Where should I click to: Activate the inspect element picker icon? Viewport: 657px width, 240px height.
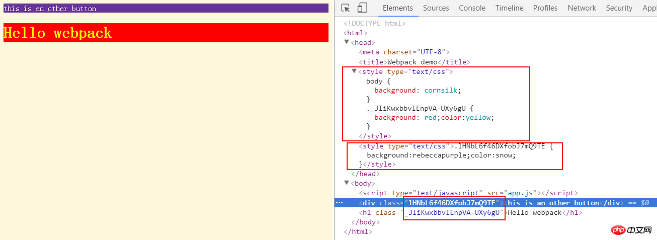pos(346,8)
